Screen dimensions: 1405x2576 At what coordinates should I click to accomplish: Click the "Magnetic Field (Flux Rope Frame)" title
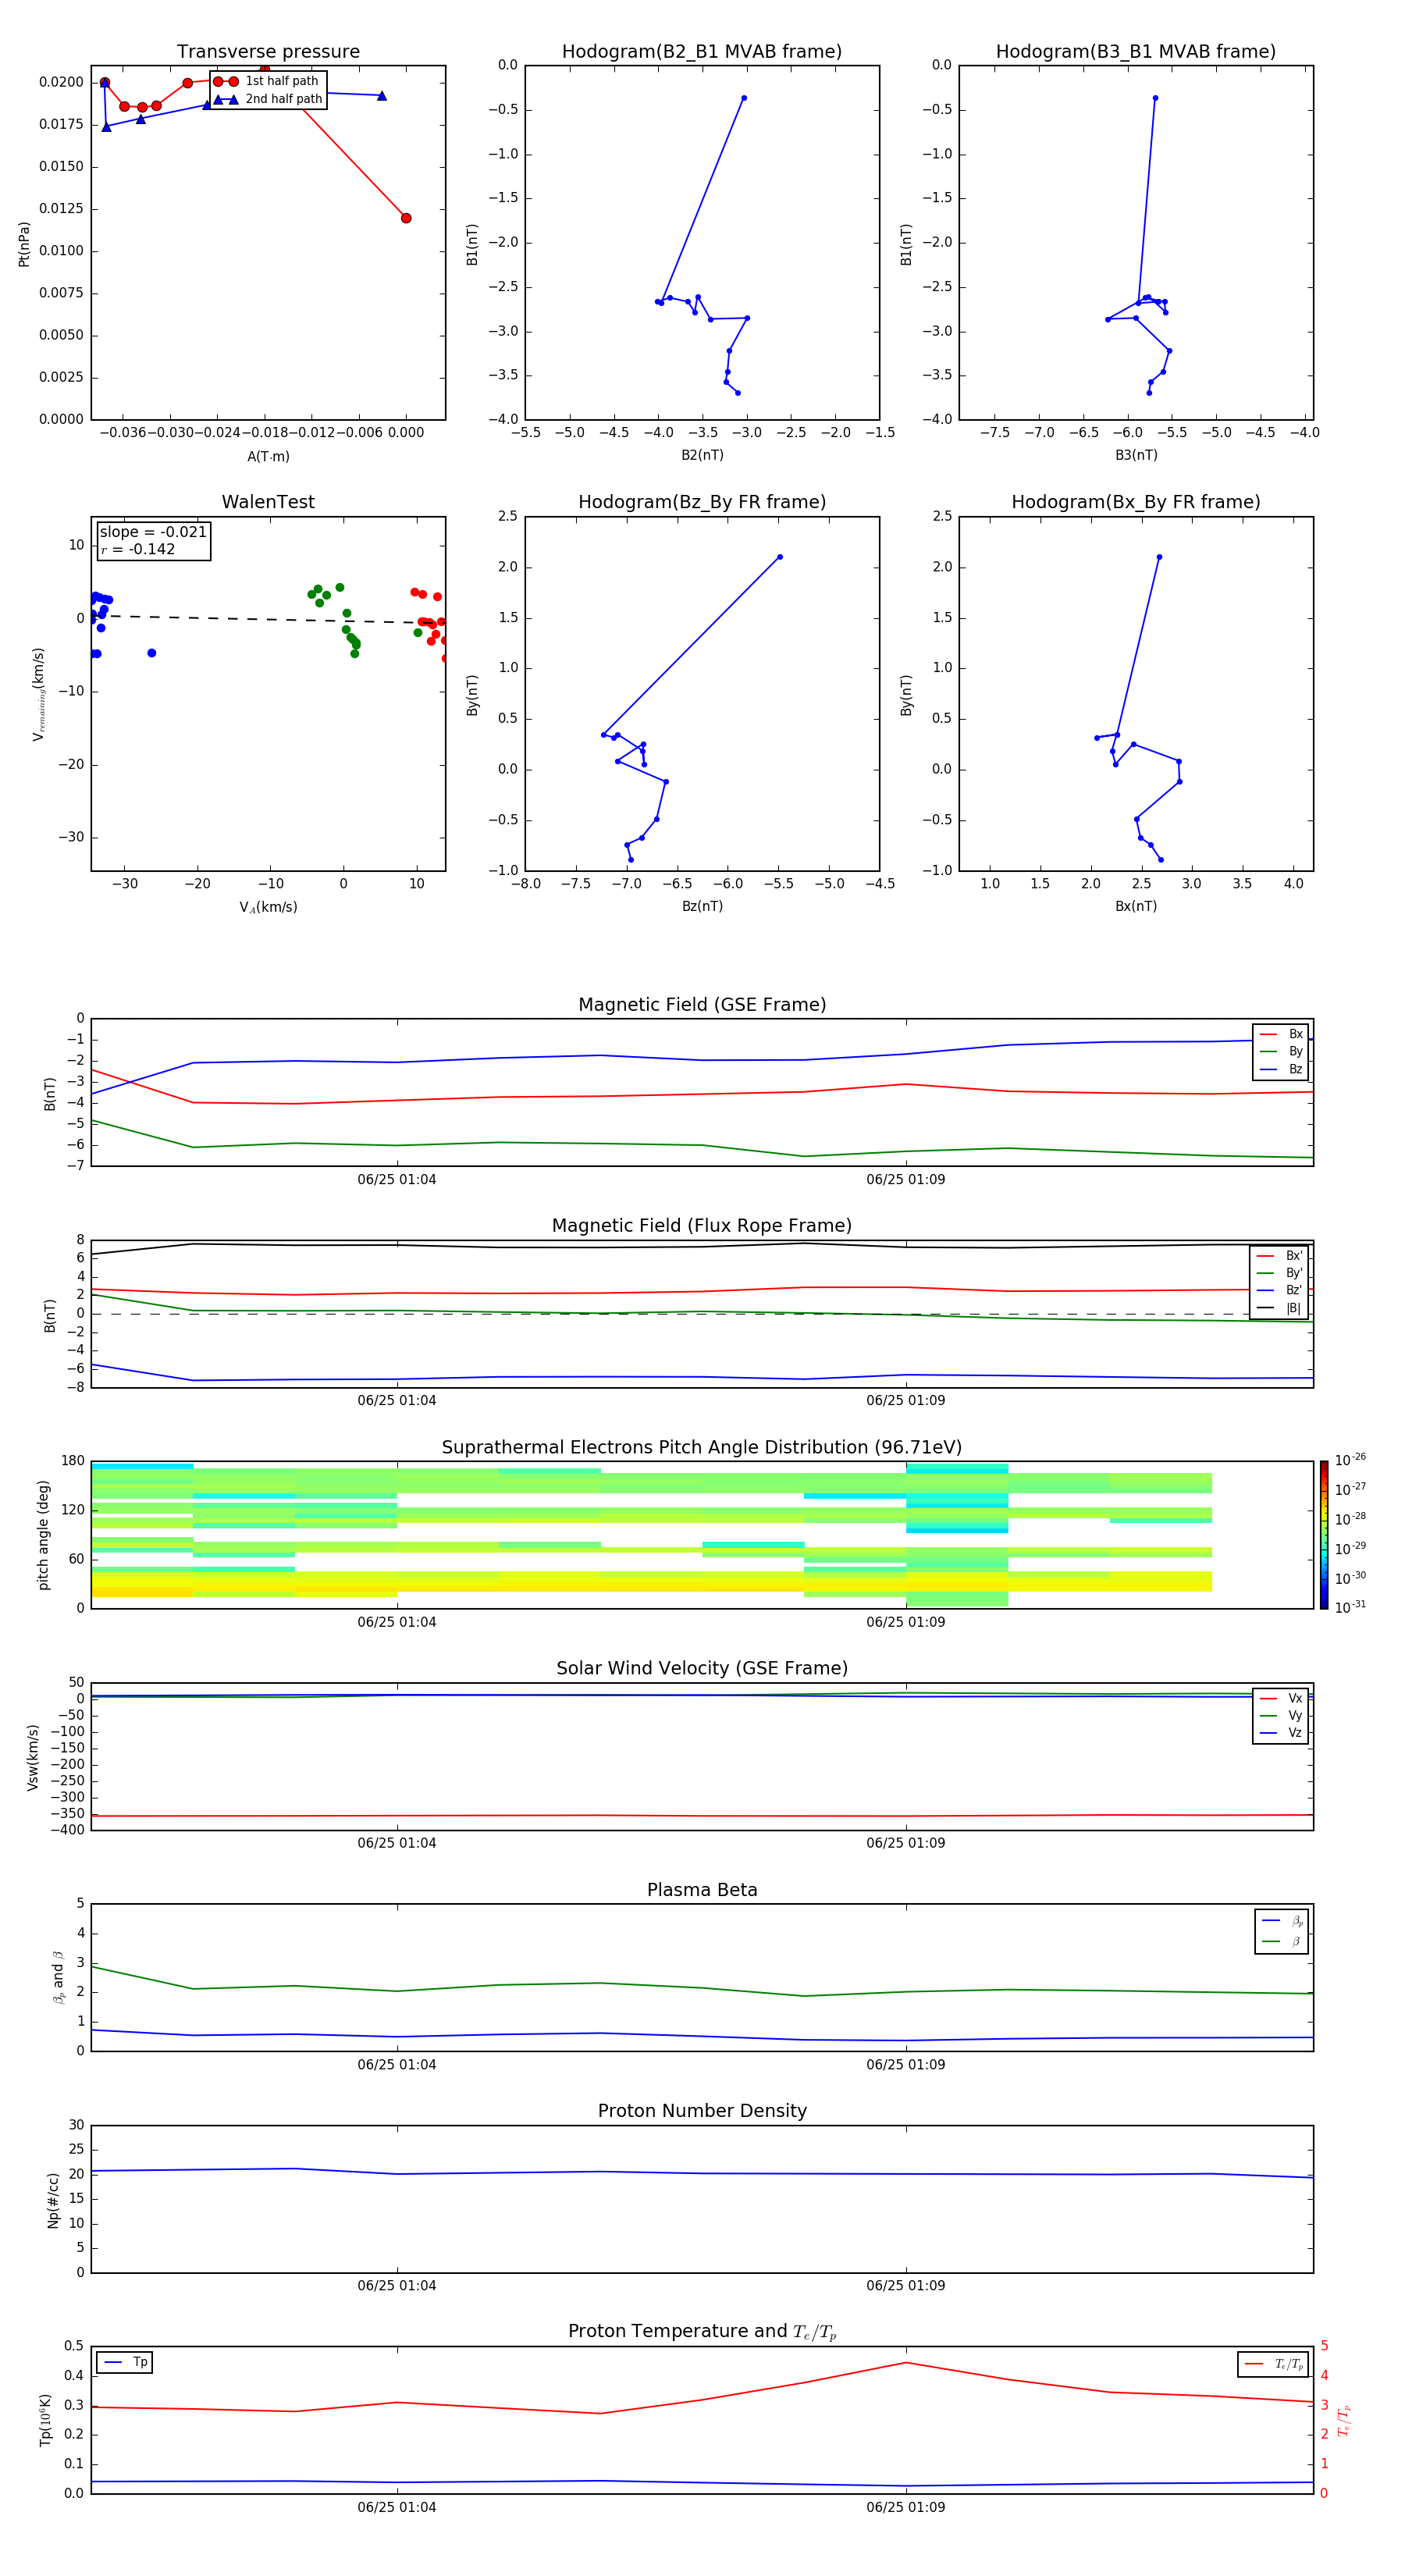tap(702, 1226)
